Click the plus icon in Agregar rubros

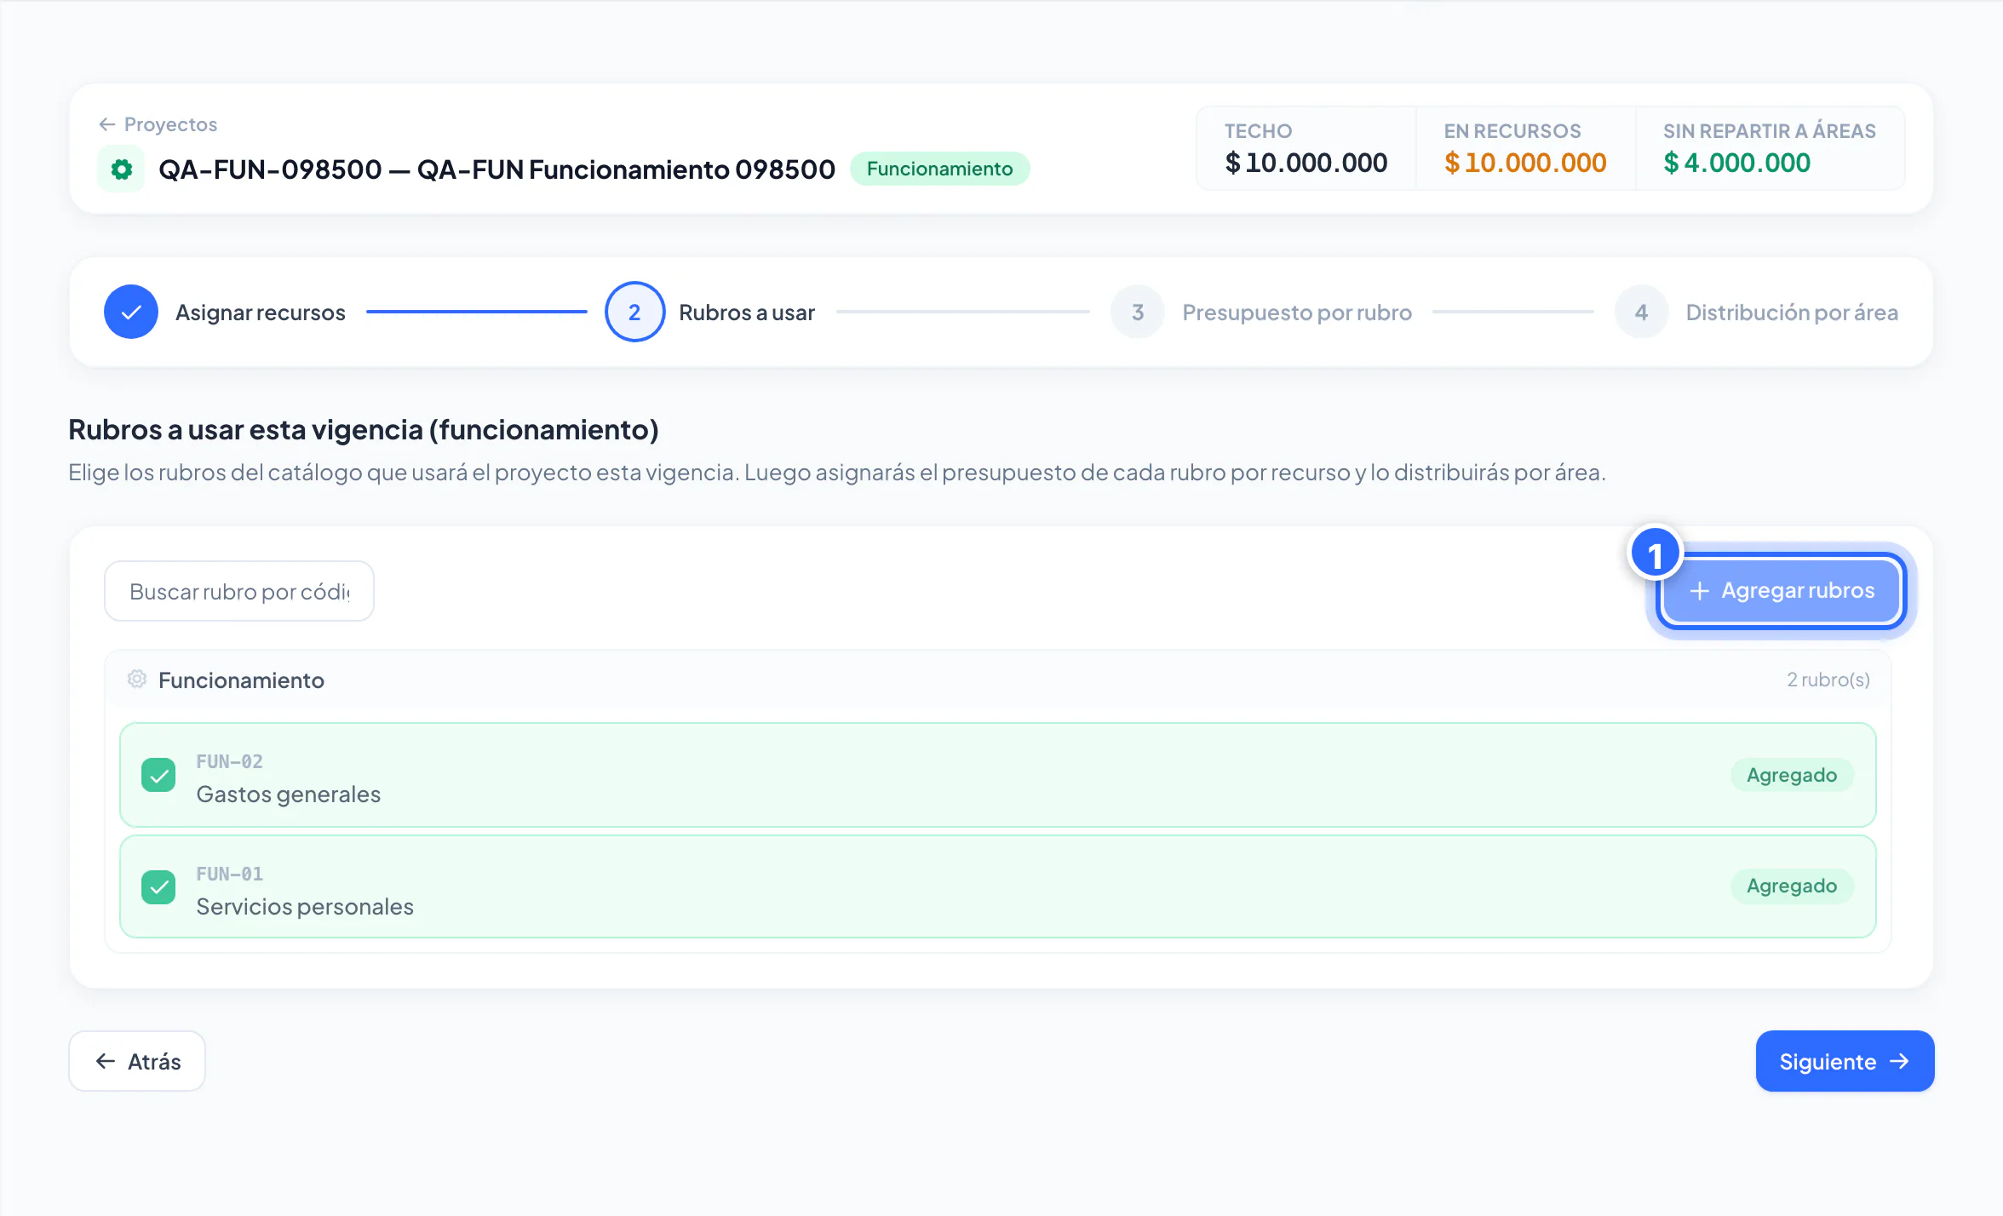1699,591
